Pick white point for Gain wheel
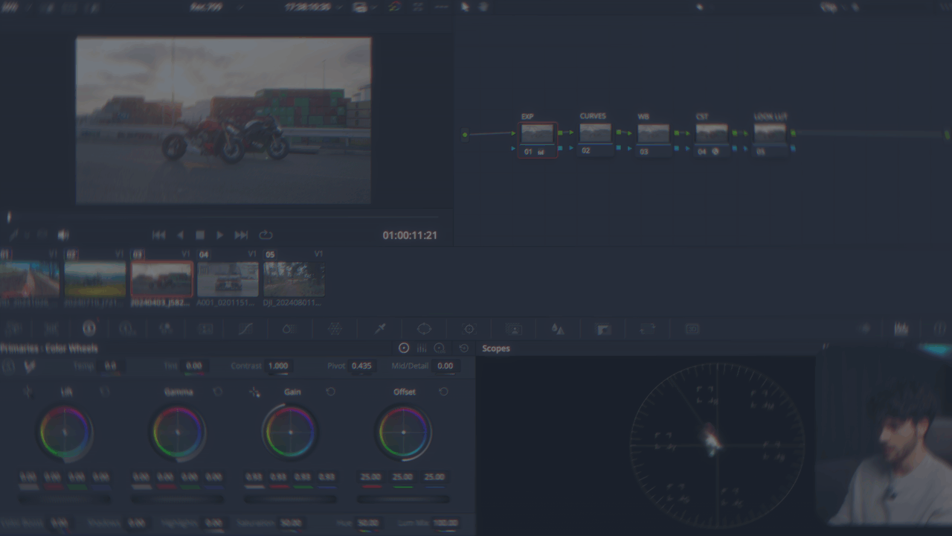The image size is (952, 536). click(x=254, y=392)
